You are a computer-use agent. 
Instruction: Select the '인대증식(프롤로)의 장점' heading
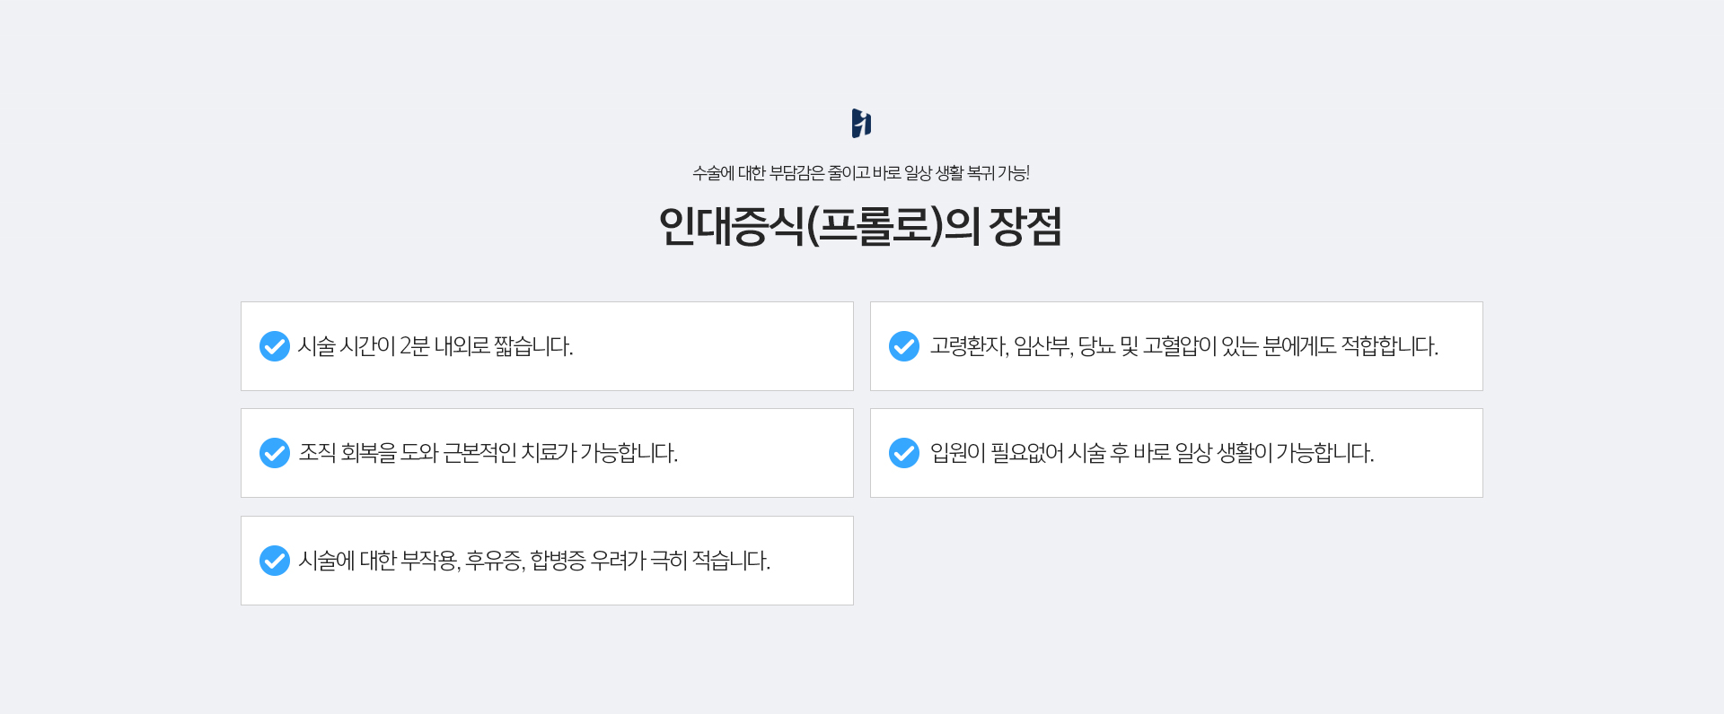point(860,226)
